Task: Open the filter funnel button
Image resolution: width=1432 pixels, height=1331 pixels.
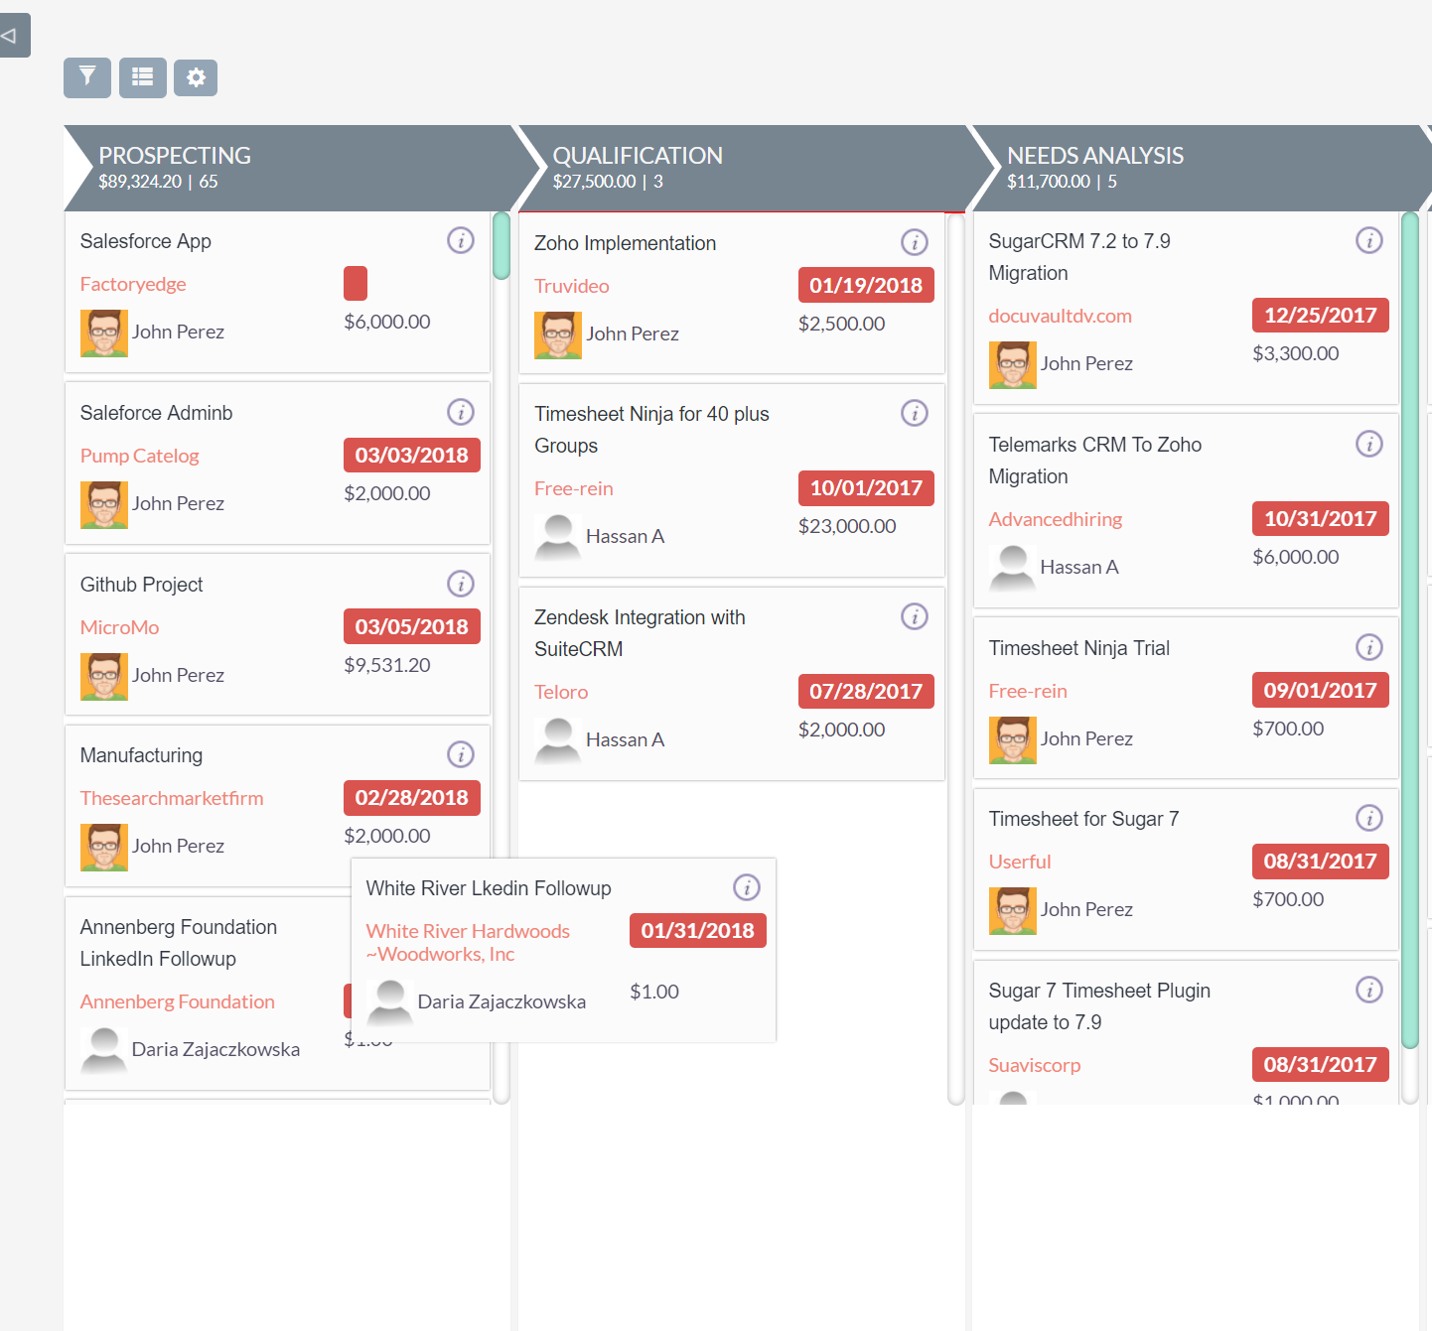Action: [87, 77]
